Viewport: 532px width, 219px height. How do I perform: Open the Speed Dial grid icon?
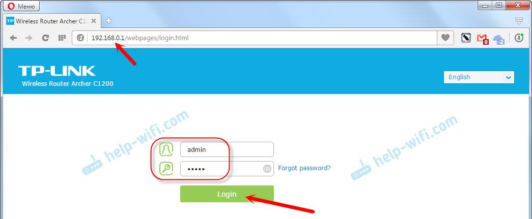pyautogui.click(x=62, y=38)
